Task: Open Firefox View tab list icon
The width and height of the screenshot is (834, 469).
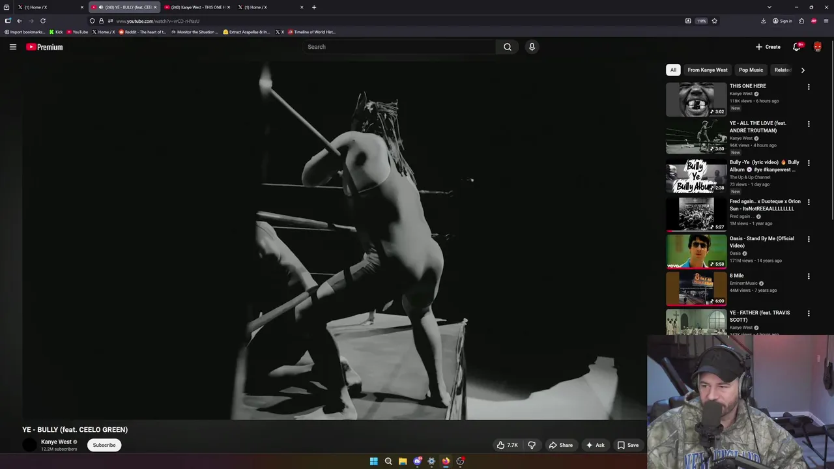Action: click(x=6, y=7)
